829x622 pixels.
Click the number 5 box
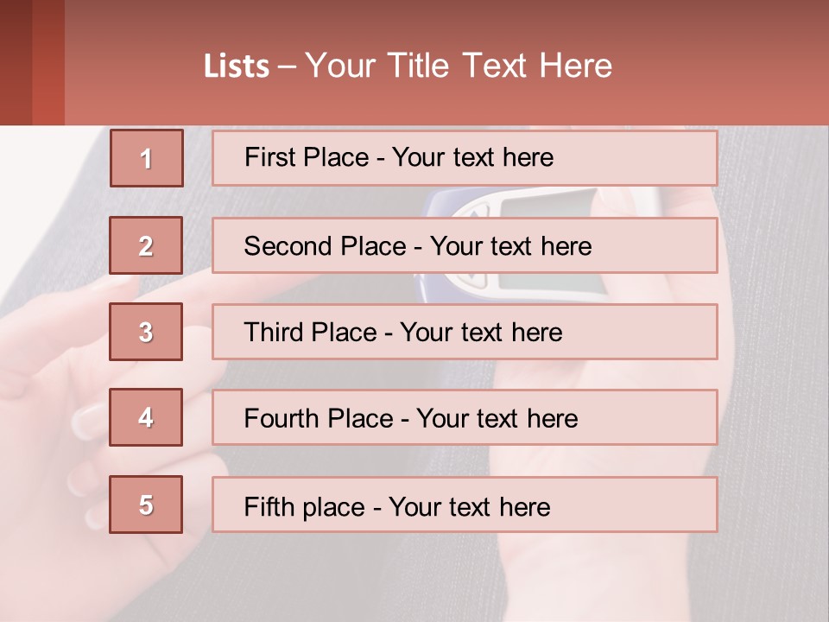click(x=146, y=505)
